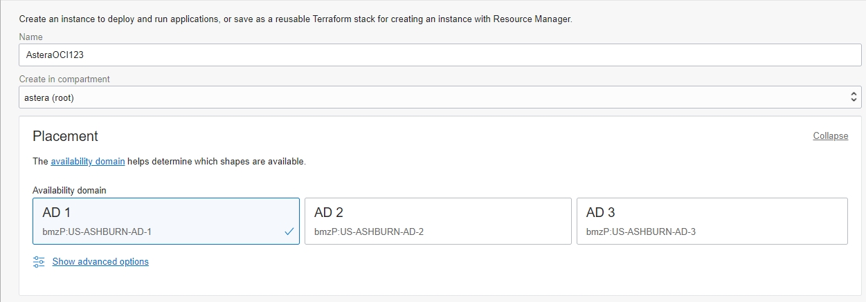Image resolution: width=866 pixels, height=302 pixels.
Task: Choose the AD 3 availability domain
Action: 712,221
